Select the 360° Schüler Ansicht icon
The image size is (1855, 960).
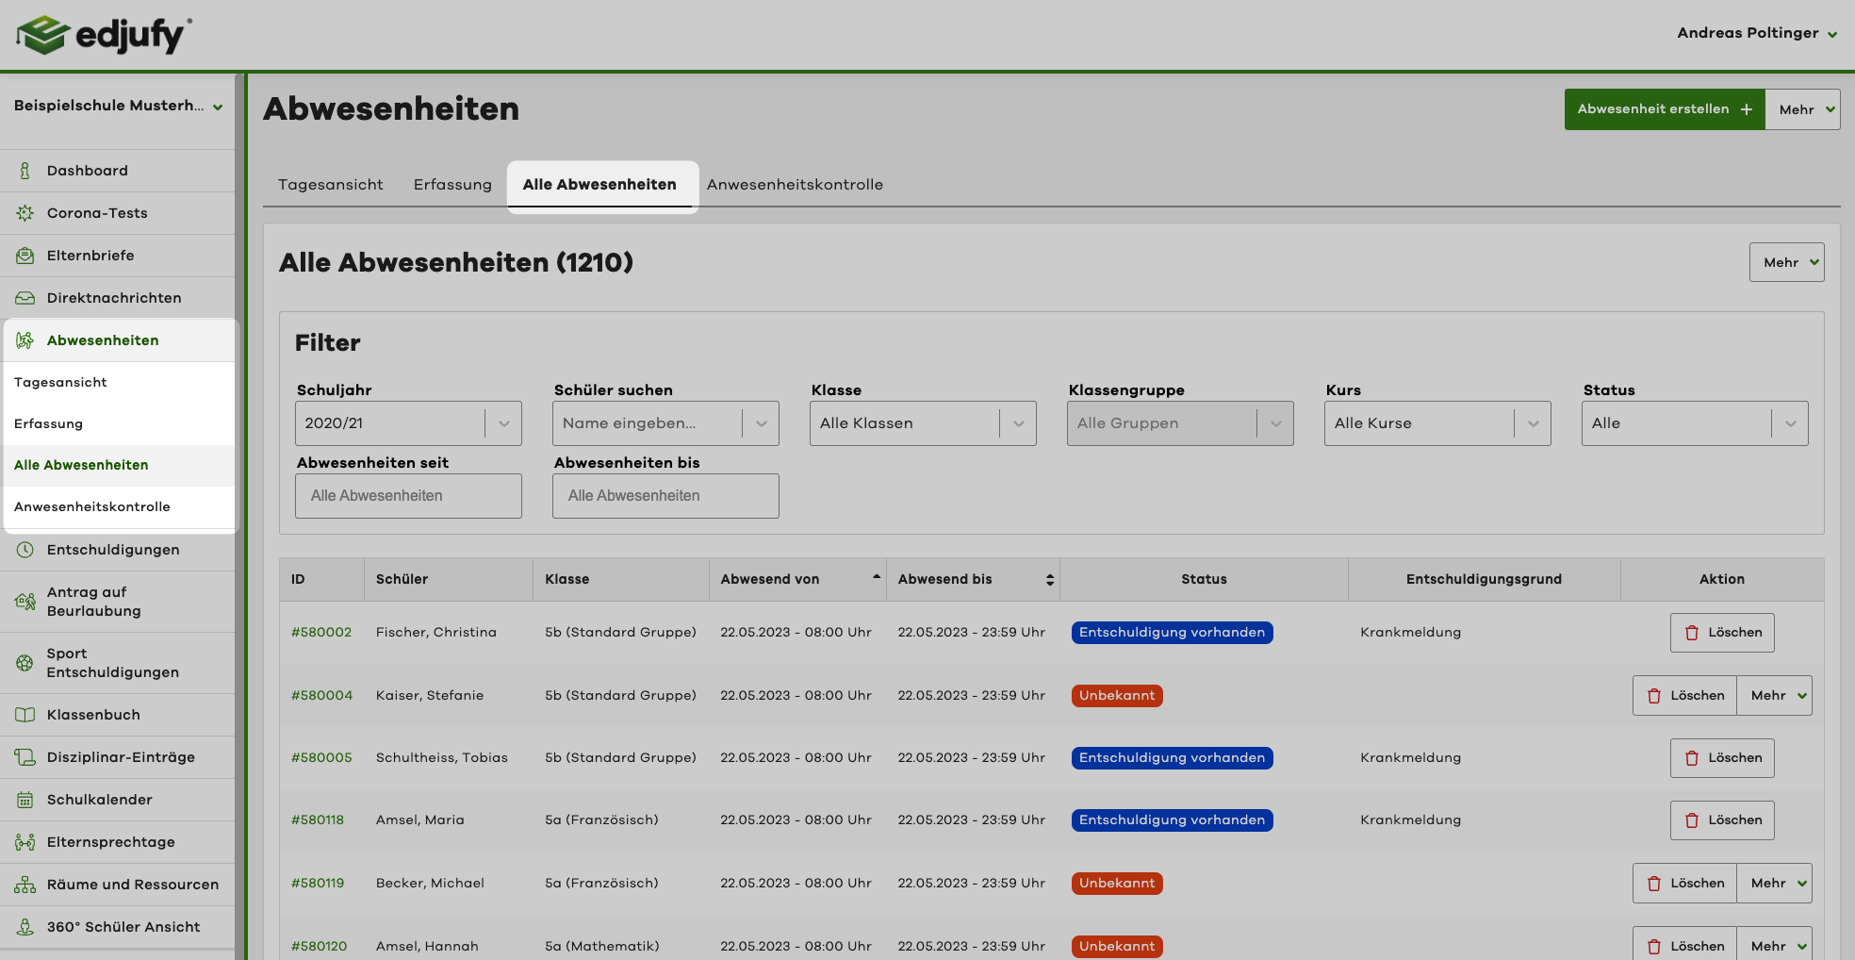[x=25, y=926]
